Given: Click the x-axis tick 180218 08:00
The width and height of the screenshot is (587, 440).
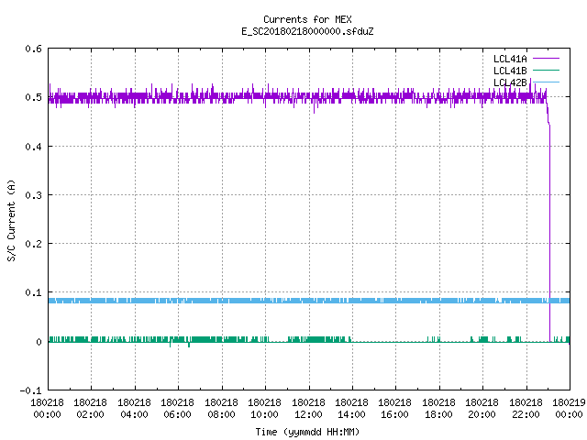Looking at the screenshot, I should coord(222,409).
